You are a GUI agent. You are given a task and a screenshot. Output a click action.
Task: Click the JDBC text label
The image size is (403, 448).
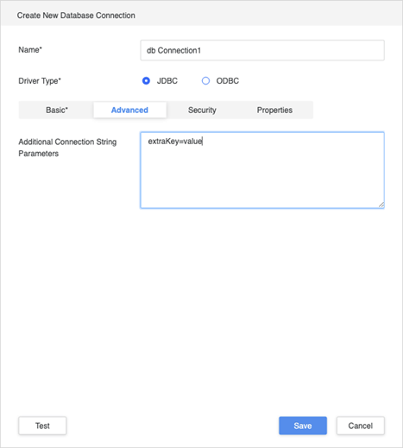coord(167,81)
